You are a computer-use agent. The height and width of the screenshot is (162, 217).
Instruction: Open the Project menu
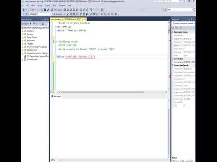[x=47, y=5]
